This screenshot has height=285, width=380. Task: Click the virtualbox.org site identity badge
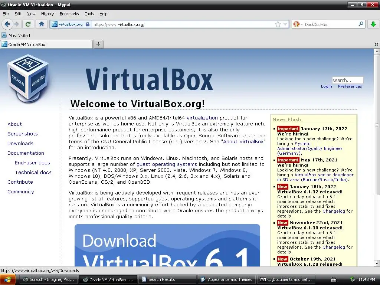(x=71, y=24)
